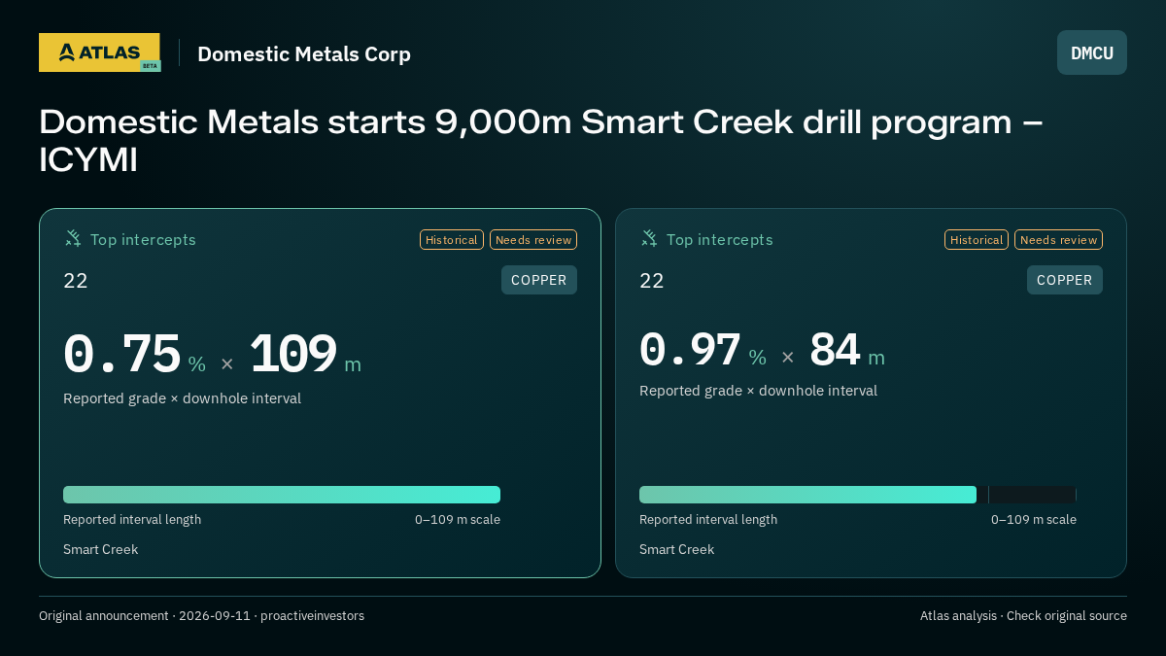Open the Domestic Metals Corp company name
The width and height of the screenshot is (1166, 656).
[304, 53]
